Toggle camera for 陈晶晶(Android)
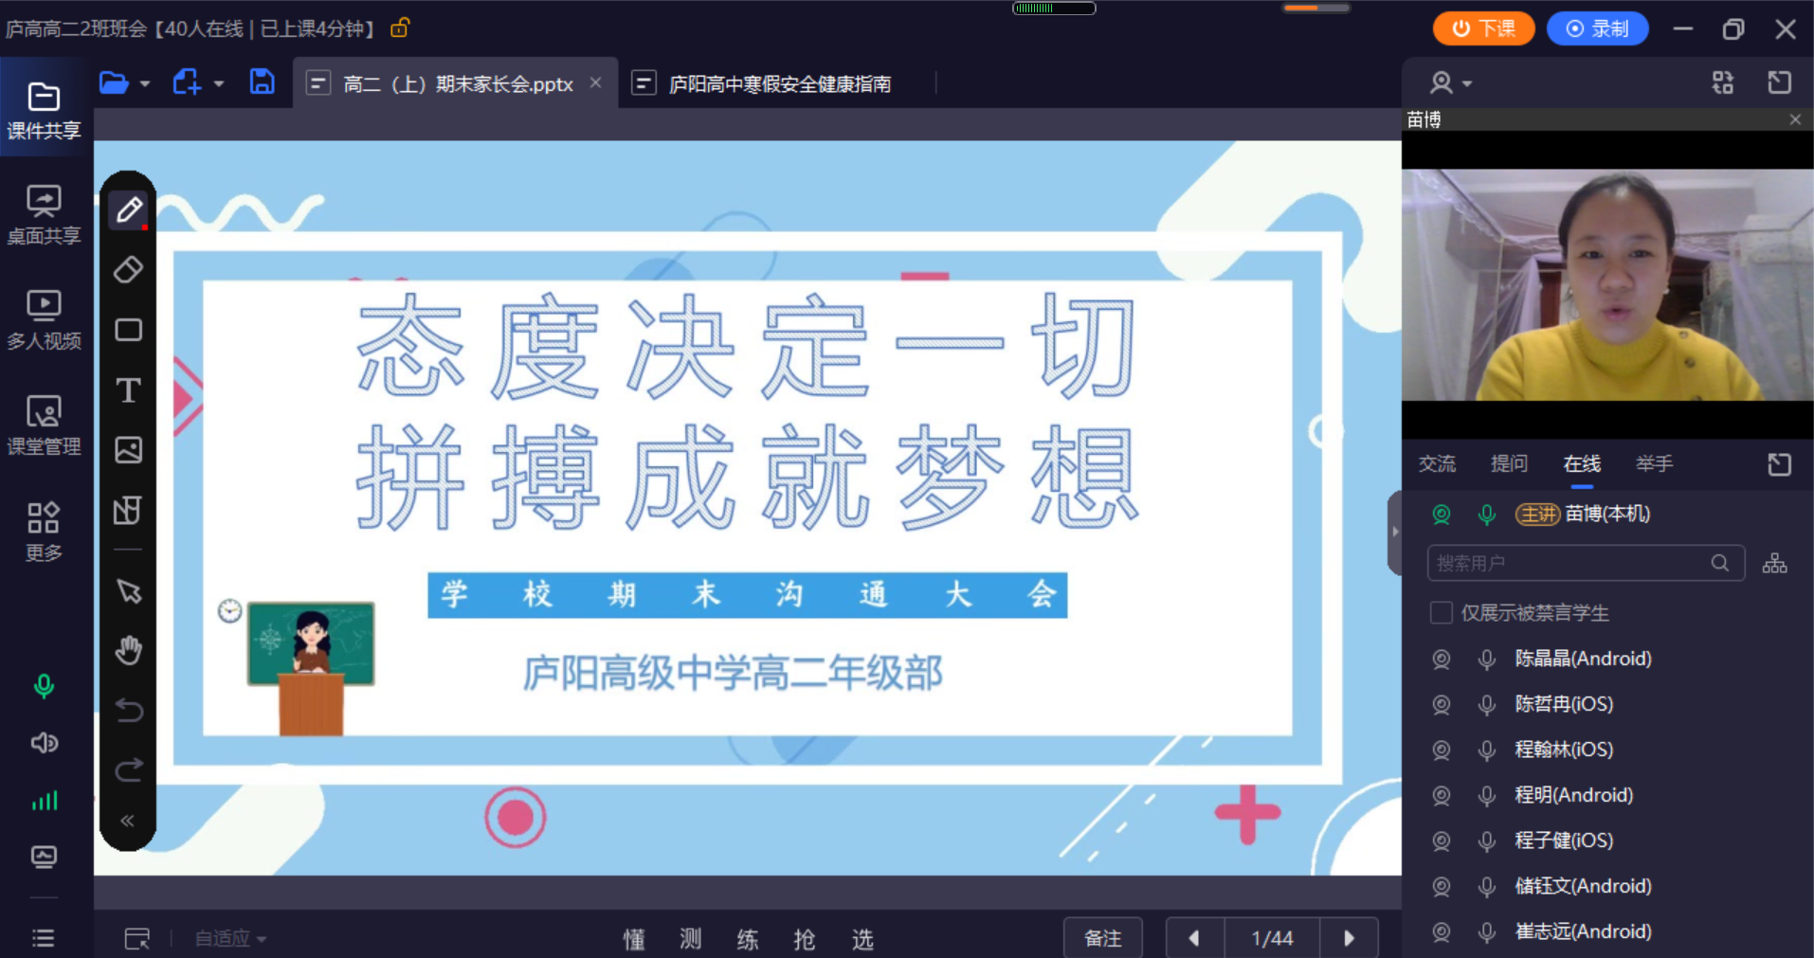Image resolution: width=1814 pixels, height=958 pixels. pyautogui.click(x=1442, y=660)
